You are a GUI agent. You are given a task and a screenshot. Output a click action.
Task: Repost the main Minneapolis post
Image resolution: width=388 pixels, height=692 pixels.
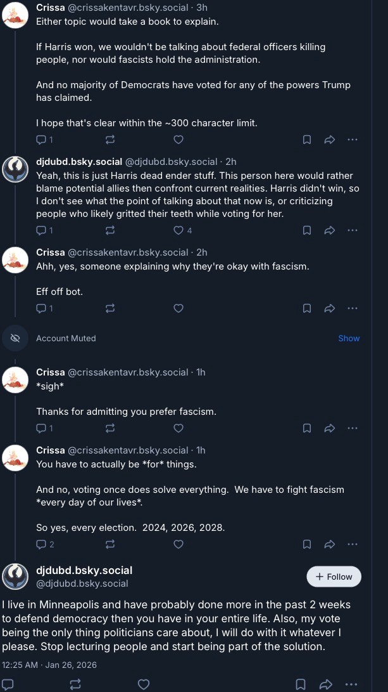click(75, 684)
